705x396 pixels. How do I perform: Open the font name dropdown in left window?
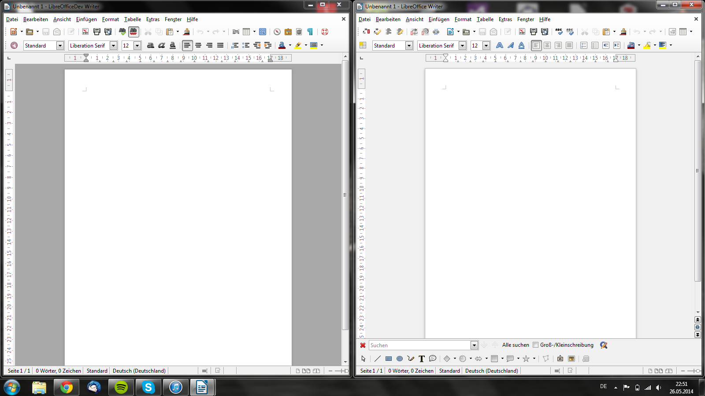[x=113, y=46]
